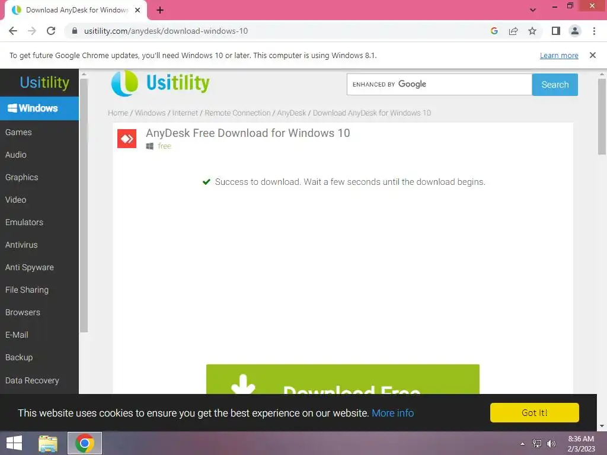Open the cookie More info link
The height and width of the screenshot is (455, 607).
point(392,413)
